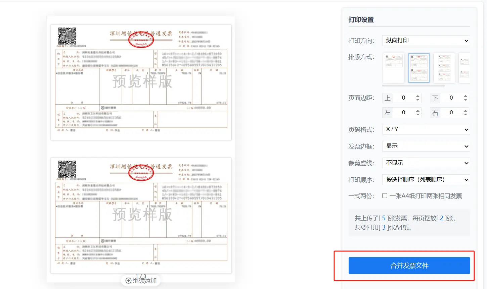This screenshot has width=487, height=289.
Task: Click the second invoice preview on the page
Action: 141,215
